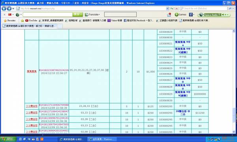Screen dimensions: 237x142
Task: Stop loading with the red X icon
Action: tap(177, 9)
